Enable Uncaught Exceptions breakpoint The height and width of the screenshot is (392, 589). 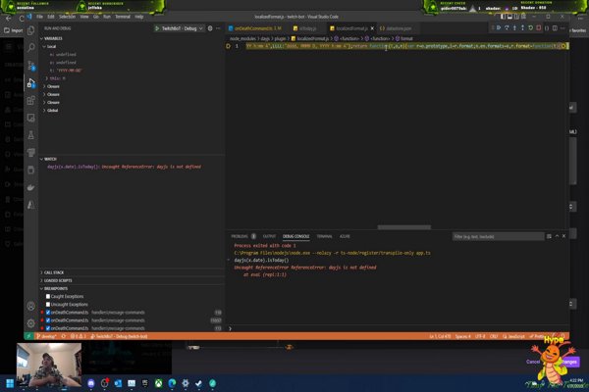point(48,304)
